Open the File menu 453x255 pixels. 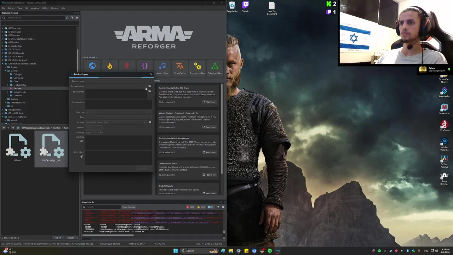pos(4,8)
